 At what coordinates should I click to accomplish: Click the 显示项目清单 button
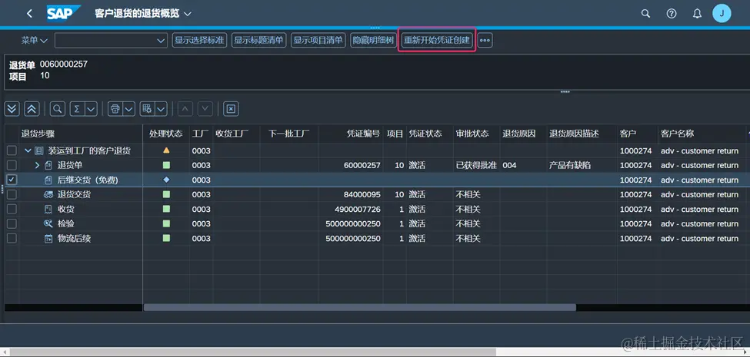318,41
